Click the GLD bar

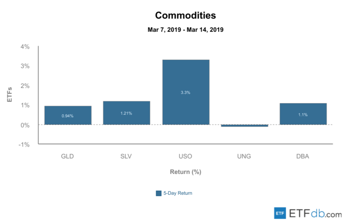click(68, 115)
